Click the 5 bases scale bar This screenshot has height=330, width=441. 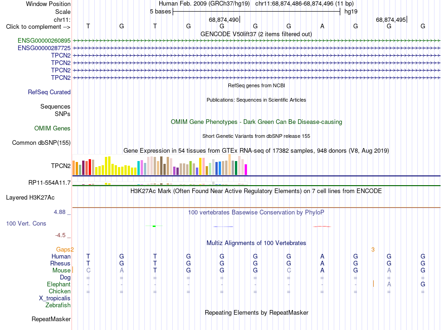[x=257, y=12]
